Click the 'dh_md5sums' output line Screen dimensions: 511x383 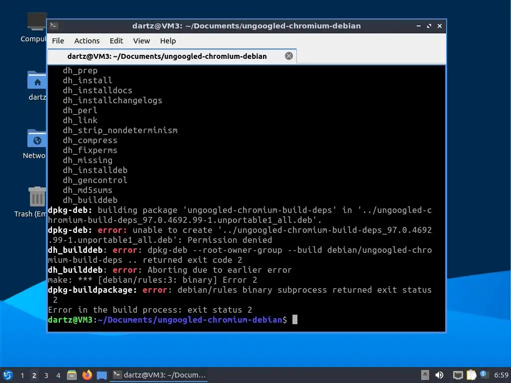click(x=87, y=190)
